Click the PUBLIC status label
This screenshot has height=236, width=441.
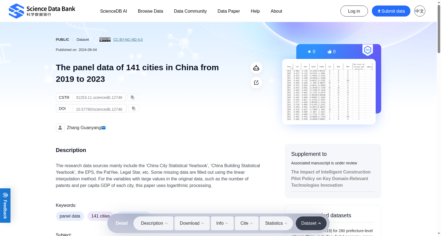tap(63, 40)
